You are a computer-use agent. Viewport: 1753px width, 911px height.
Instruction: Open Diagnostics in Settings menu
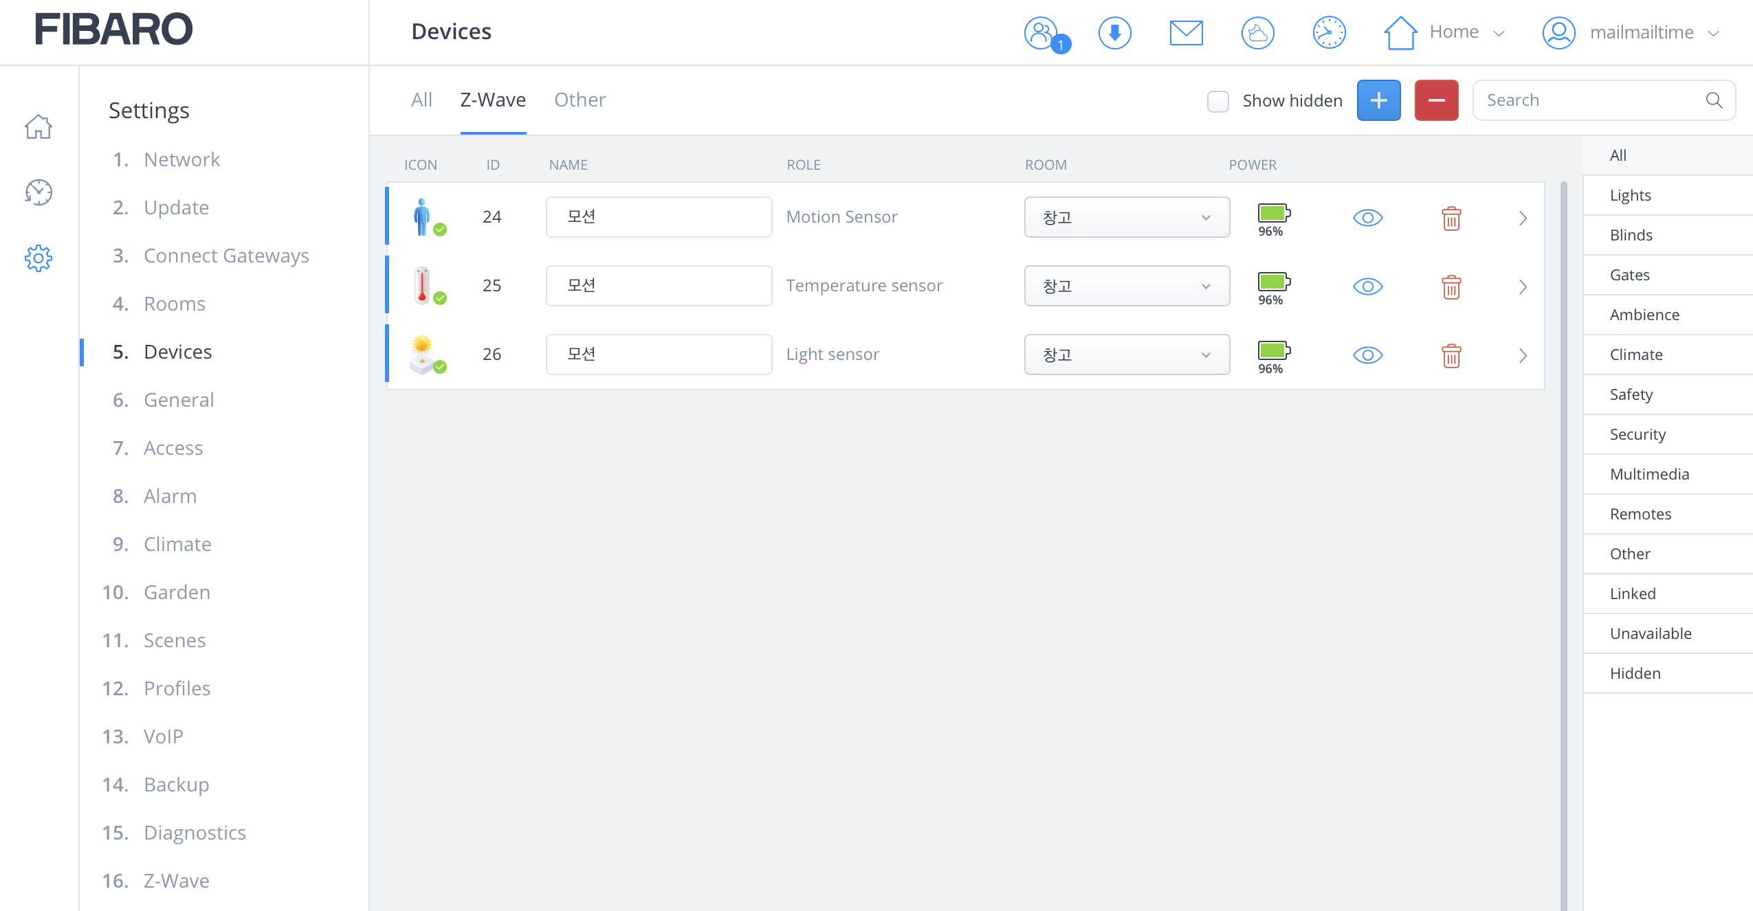pos(195,833)
